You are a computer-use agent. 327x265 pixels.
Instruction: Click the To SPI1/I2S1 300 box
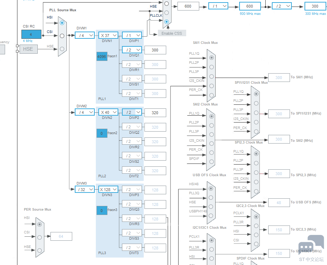(x=279, y=114)
